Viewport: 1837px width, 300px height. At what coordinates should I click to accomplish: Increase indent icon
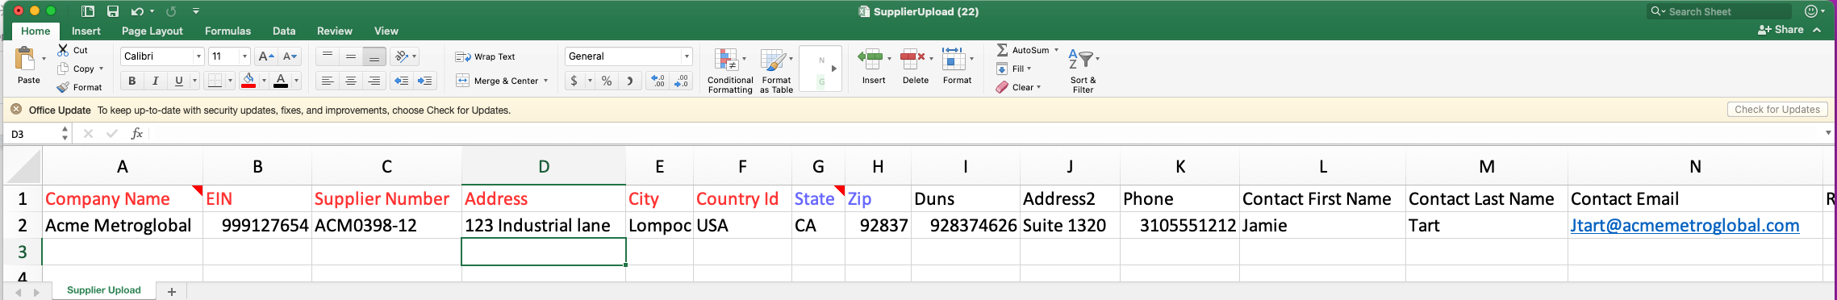point(425,81)
